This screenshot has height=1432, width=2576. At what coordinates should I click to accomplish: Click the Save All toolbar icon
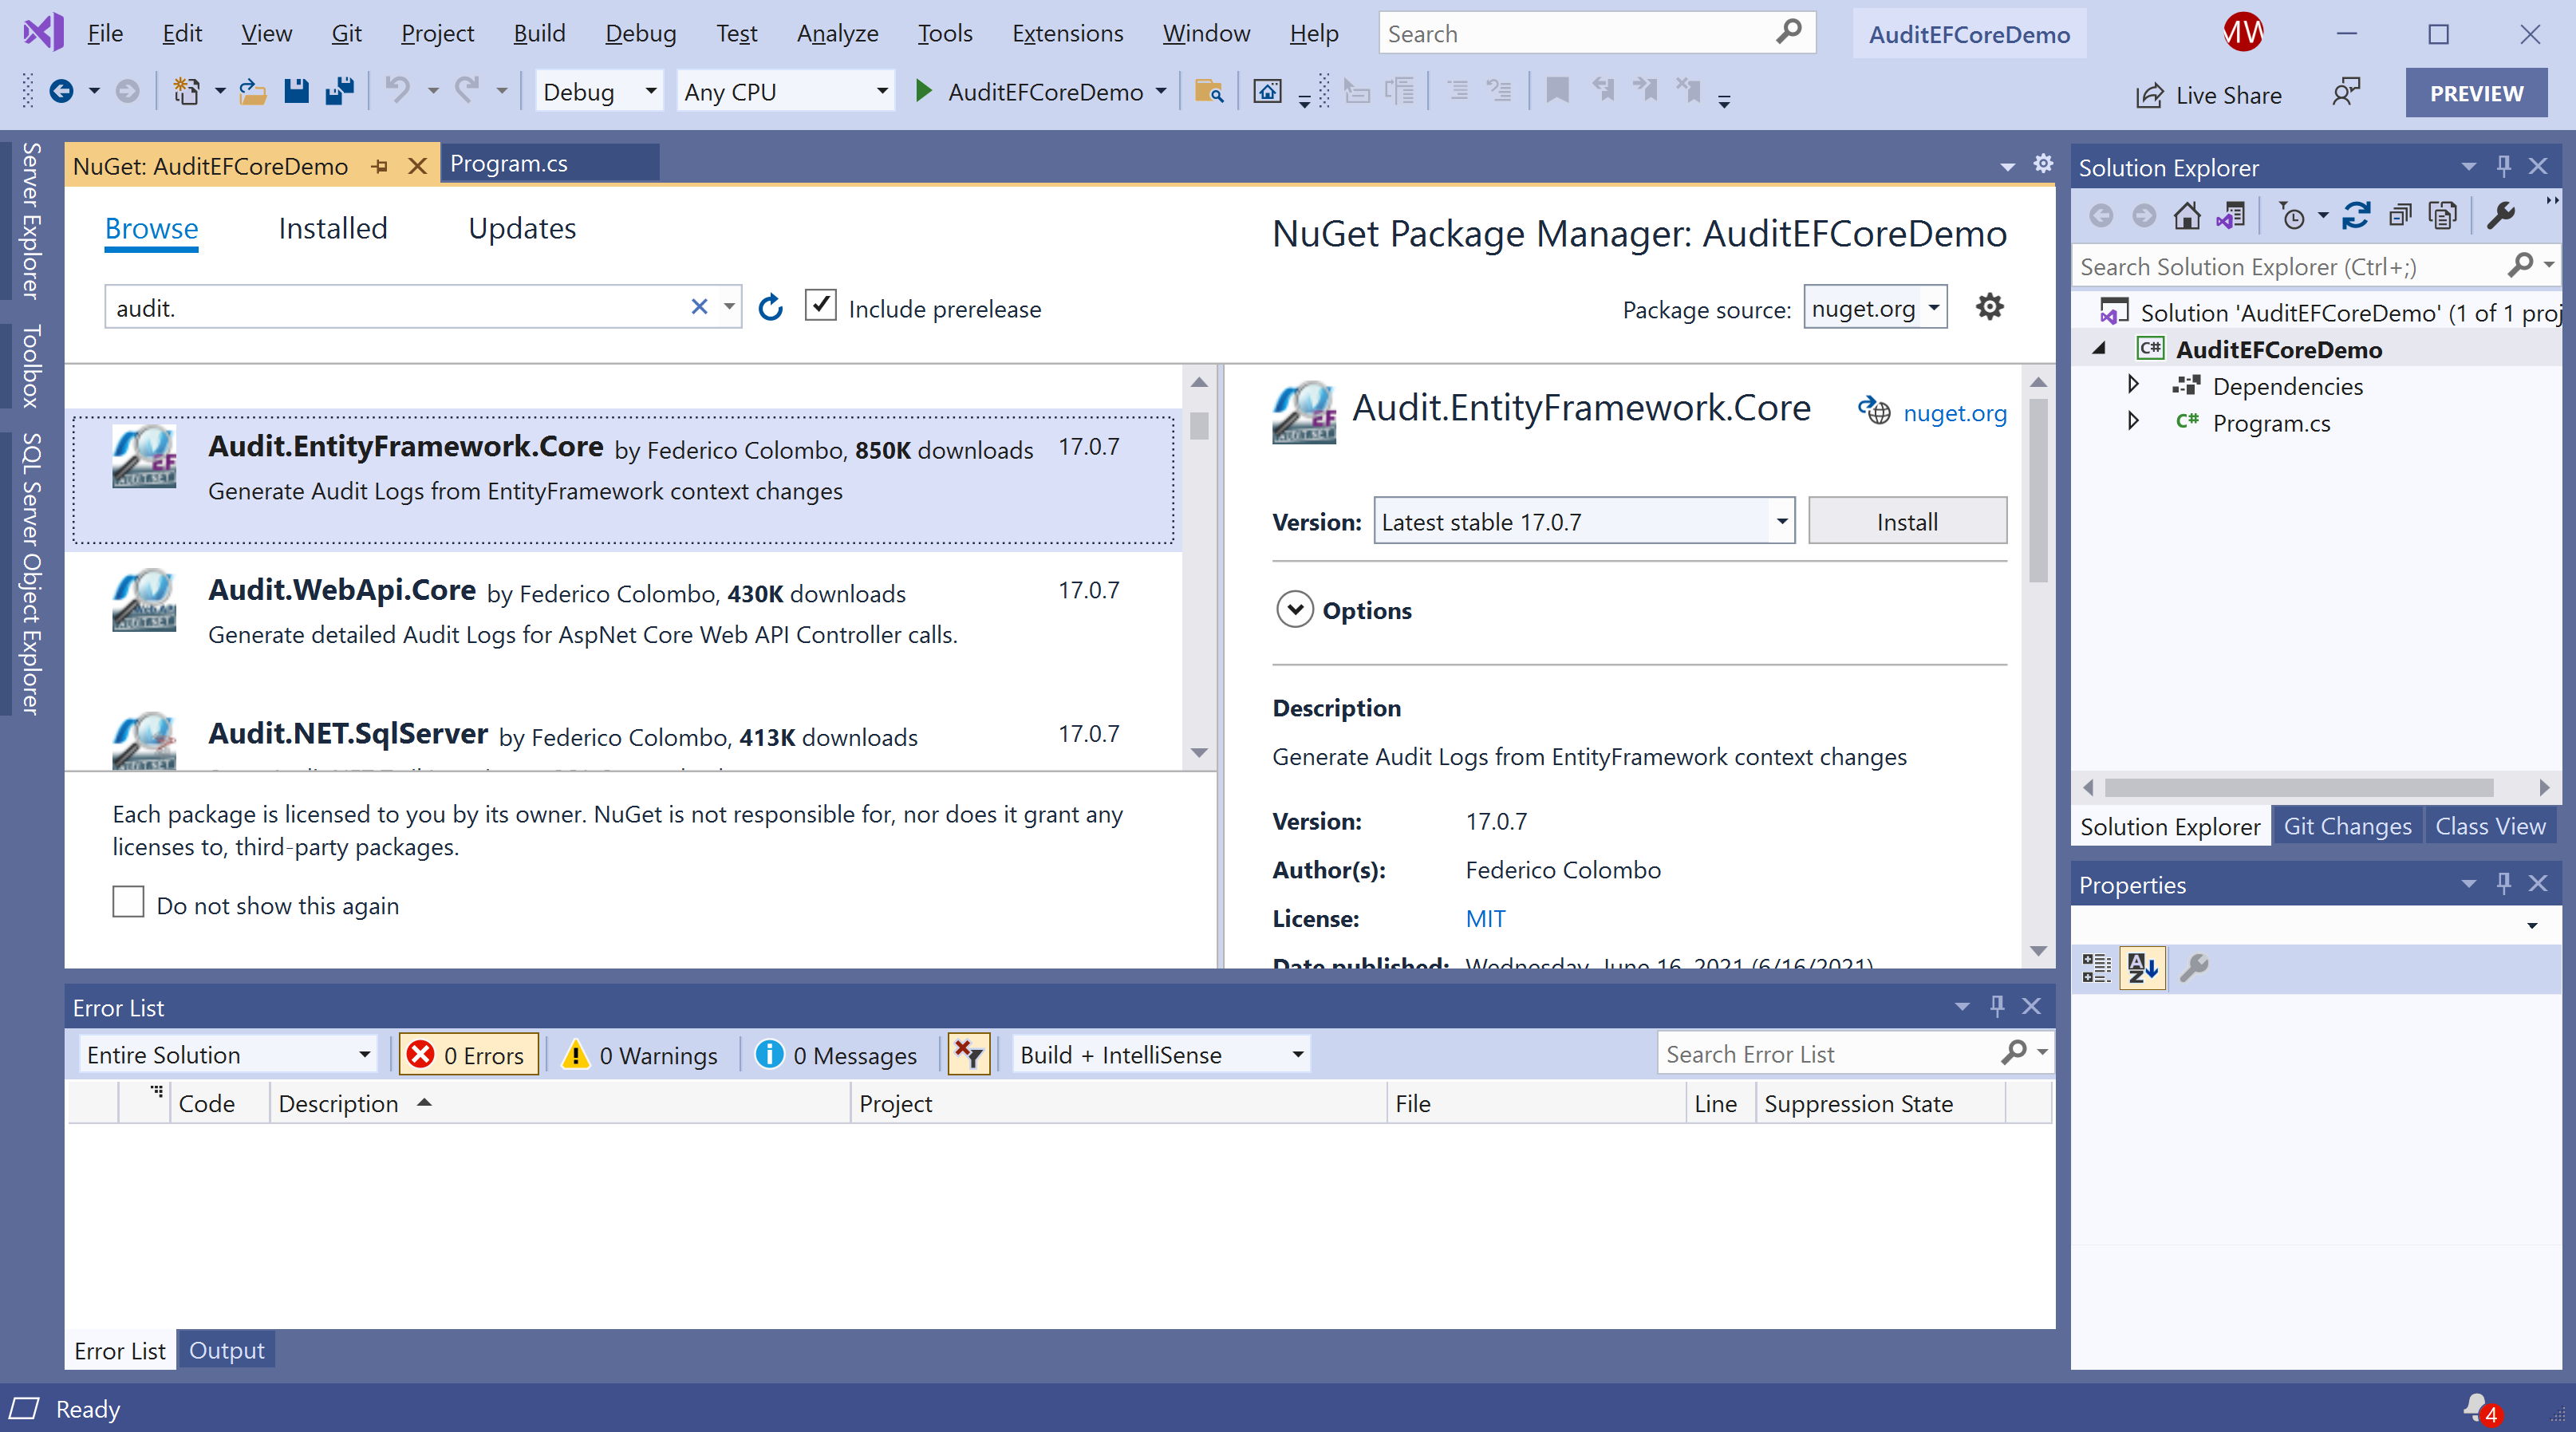point(340,92)
